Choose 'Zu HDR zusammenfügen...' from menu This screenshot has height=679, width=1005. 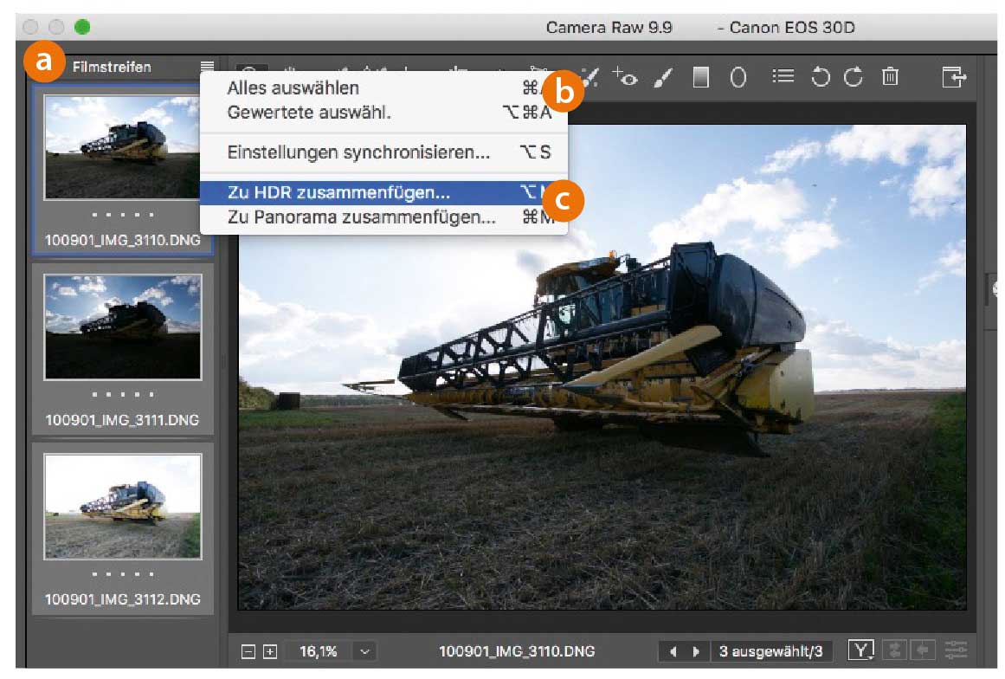[x=338, y=193]
